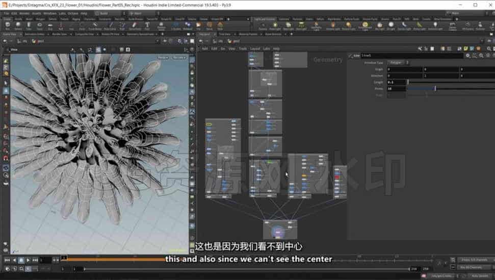Select the L-System shelf tool
This screenshot has width=495, height=280.
pyautogui.click(x=176, y=26)
